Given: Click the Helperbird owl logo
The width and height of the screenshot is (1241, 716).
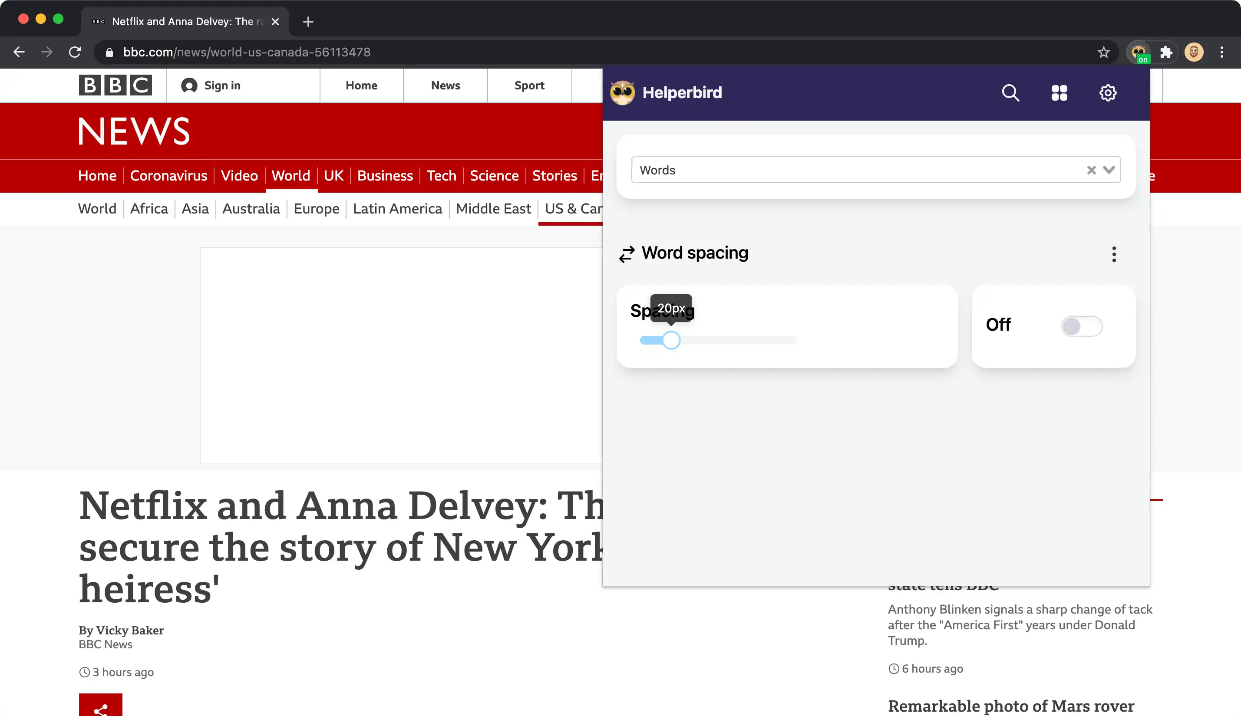Looking at the screenshot, I should click(622, 92).
